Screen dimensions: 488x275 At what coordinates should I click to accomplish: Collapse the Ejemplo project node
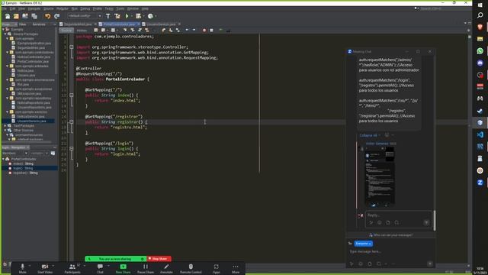pos(4,30)
